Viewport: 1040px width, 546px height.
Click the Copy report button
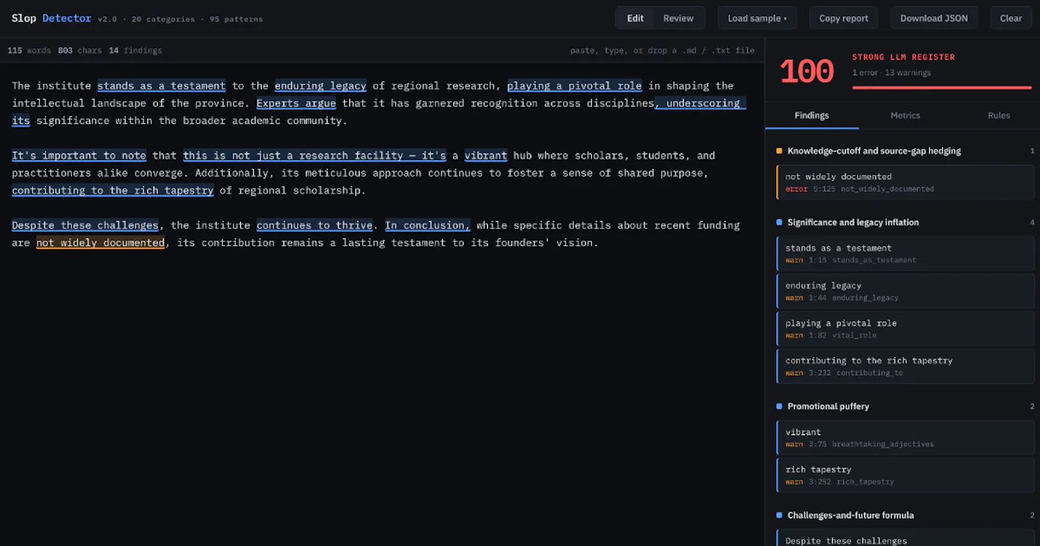tap(844, 18)
